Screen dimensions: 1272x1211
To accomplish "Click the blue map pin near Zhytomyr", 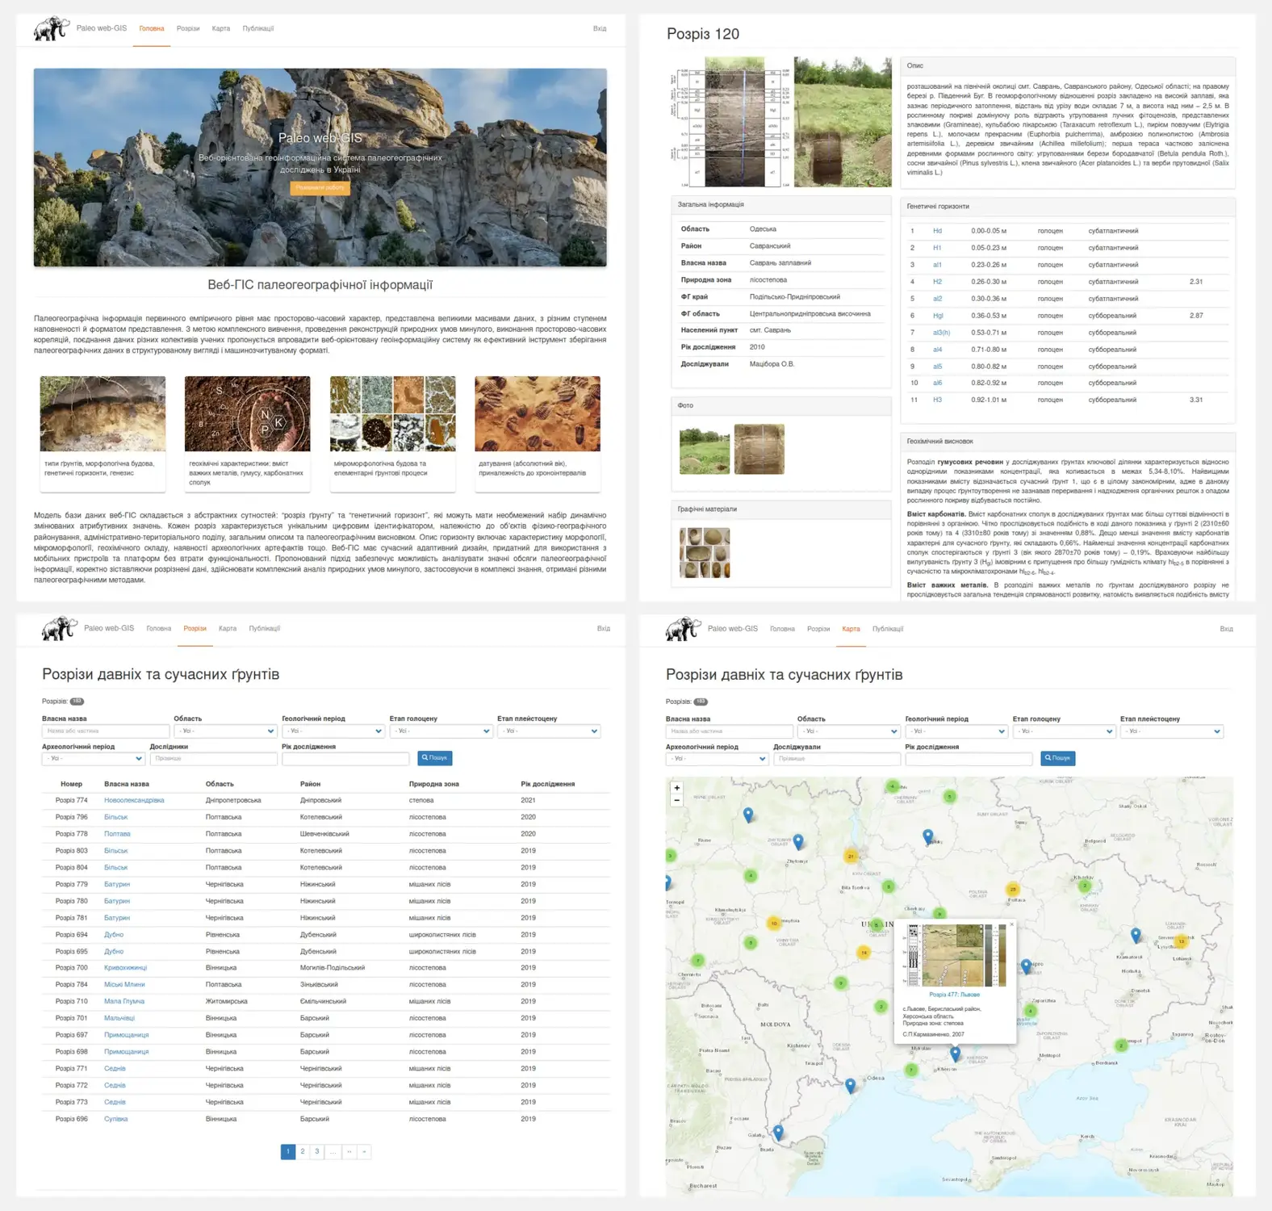I will coord(798,842).
